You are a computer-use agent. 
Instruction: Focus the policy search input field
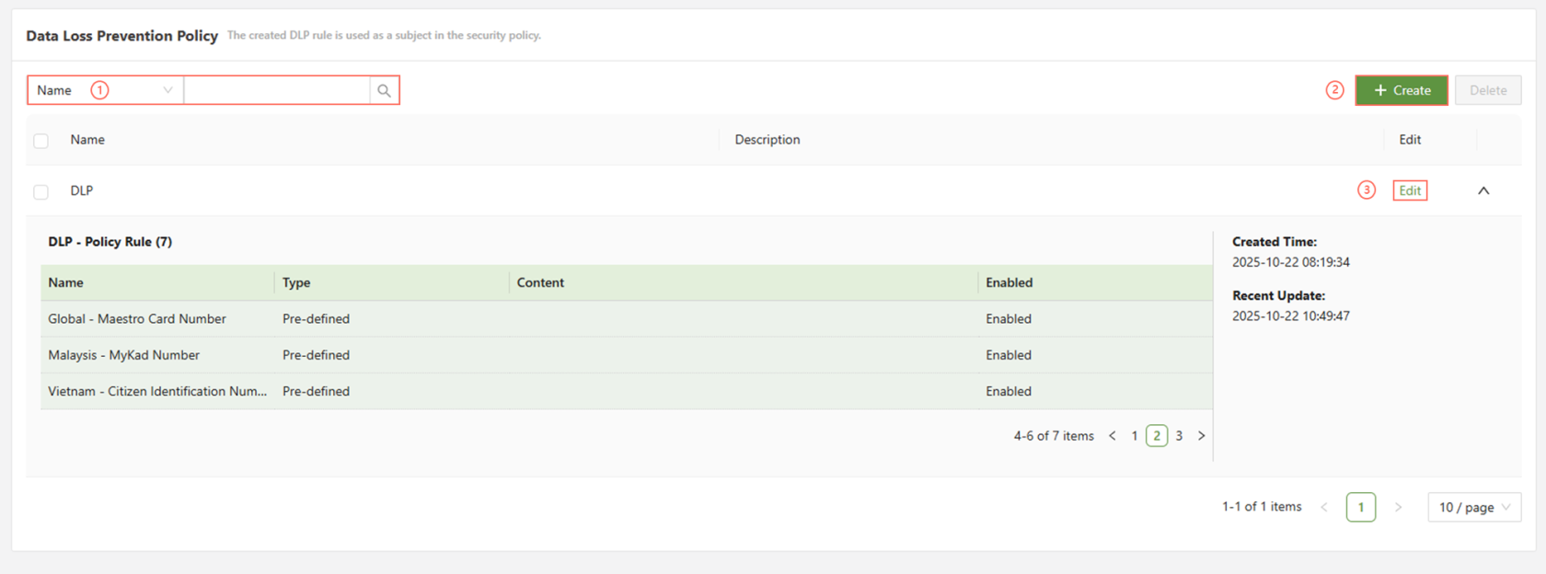[276, 90]
